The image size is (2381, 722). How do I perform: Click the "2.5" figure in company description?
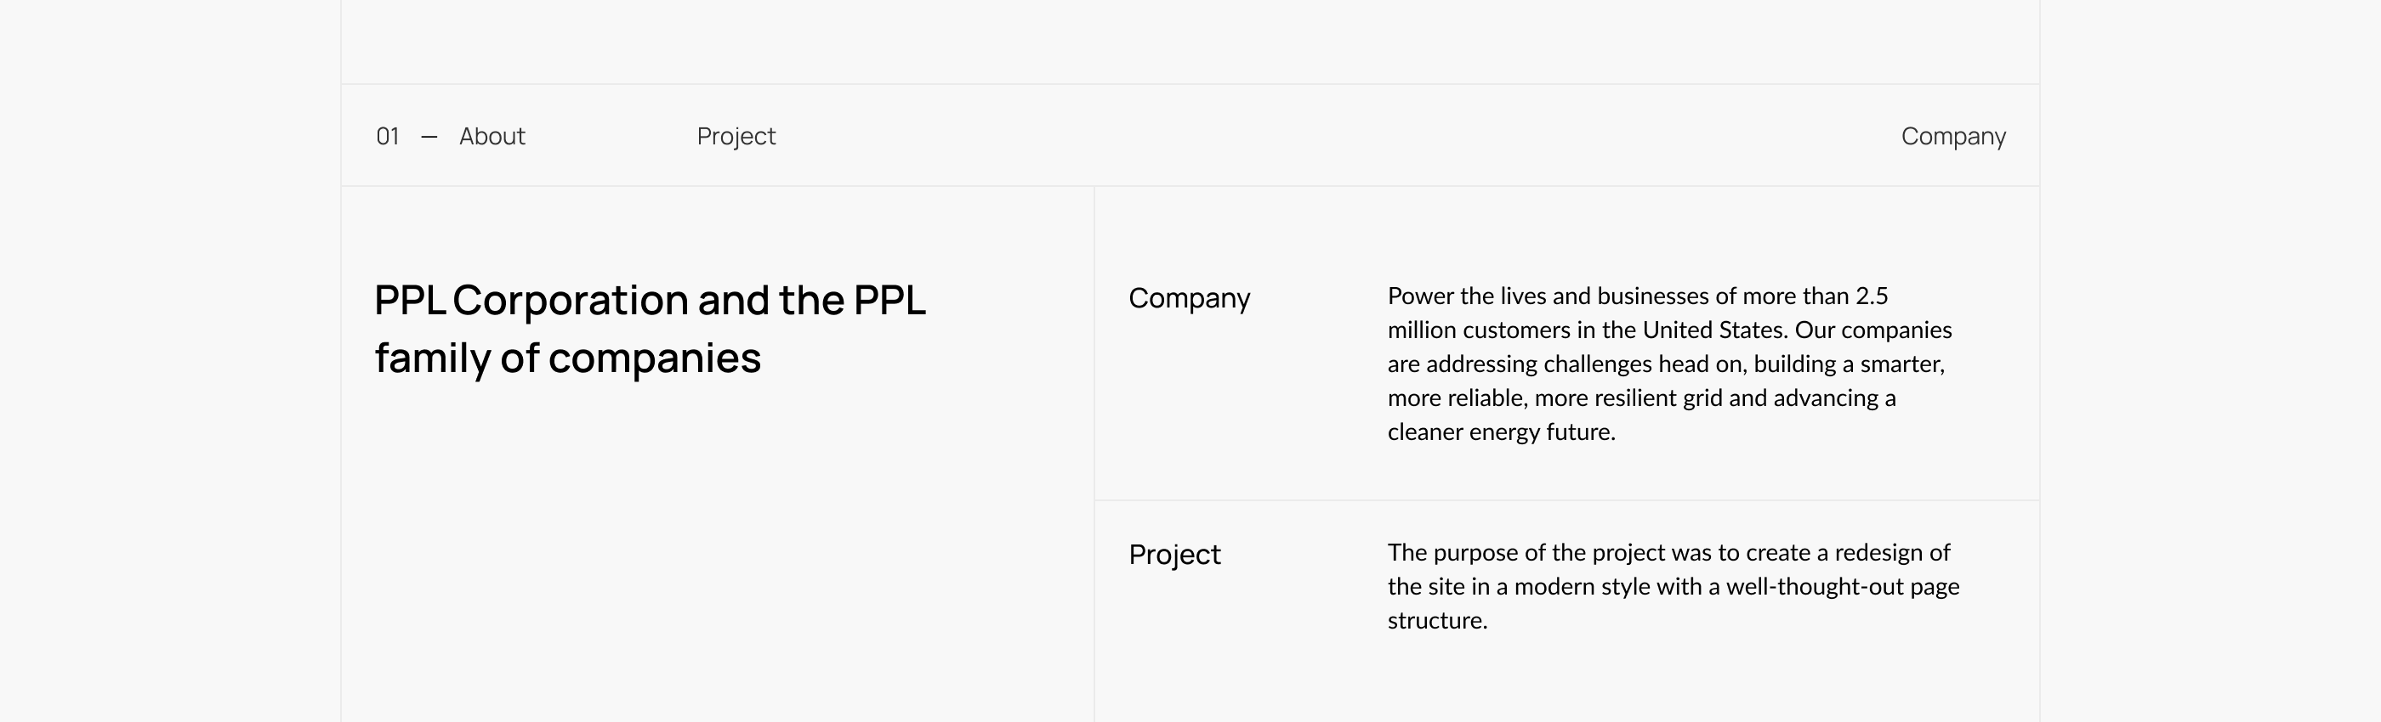pyautogui.click(x=1871, y=296)
